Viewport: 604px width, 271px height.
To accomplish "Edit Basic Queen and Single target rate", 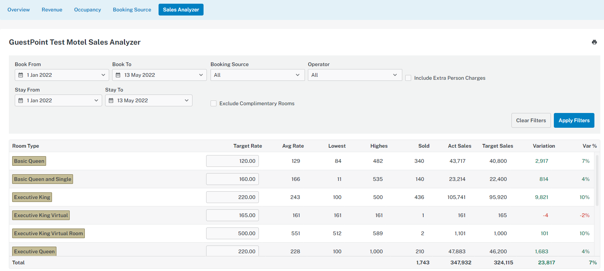I will point(232,179).
